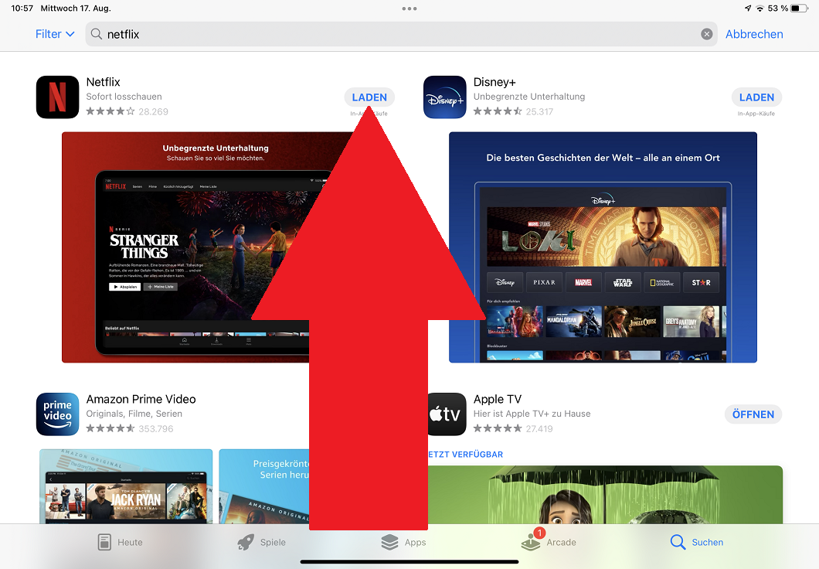Tap the home indicator bar

point(409,562)
